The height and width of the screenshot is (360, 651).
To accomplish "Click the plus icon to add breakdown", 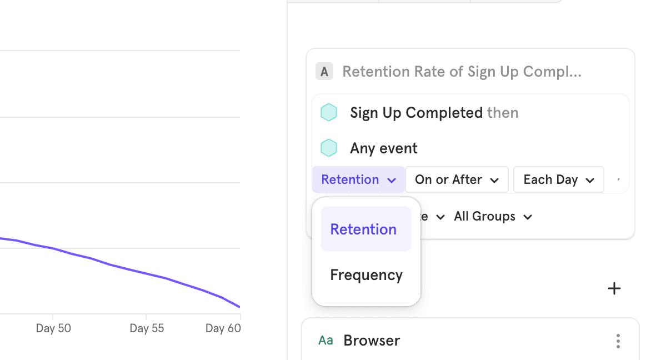I will [614, 288].
